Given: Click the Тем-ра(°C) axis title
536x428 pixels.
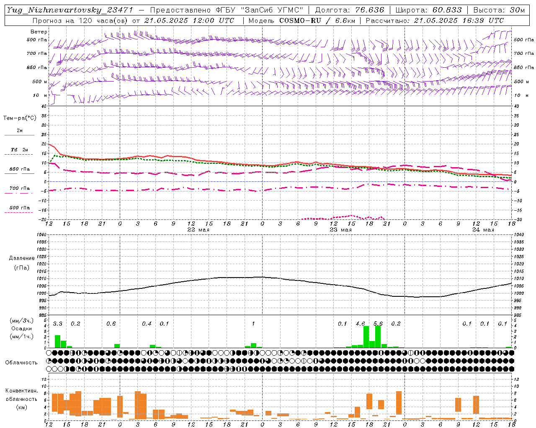Looking at the screenshot, I should point(20,118).
